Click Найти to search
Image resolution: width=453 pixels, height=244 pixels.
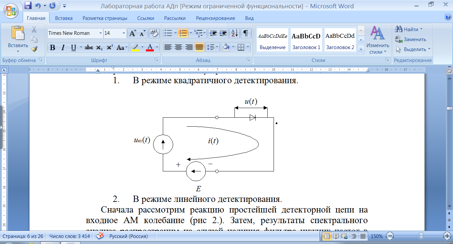(409, 30)
